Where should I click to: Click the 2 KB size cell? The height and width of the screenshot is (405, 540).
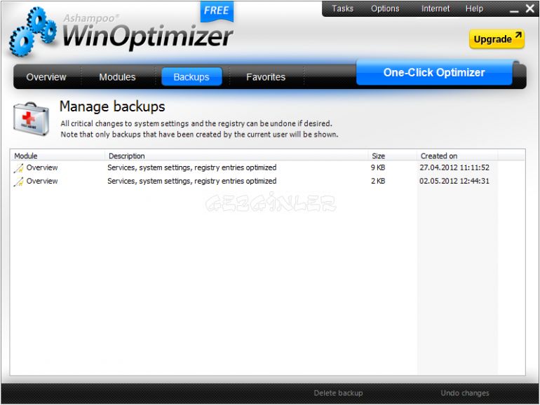pyautogui.click(x=378, y=181)
